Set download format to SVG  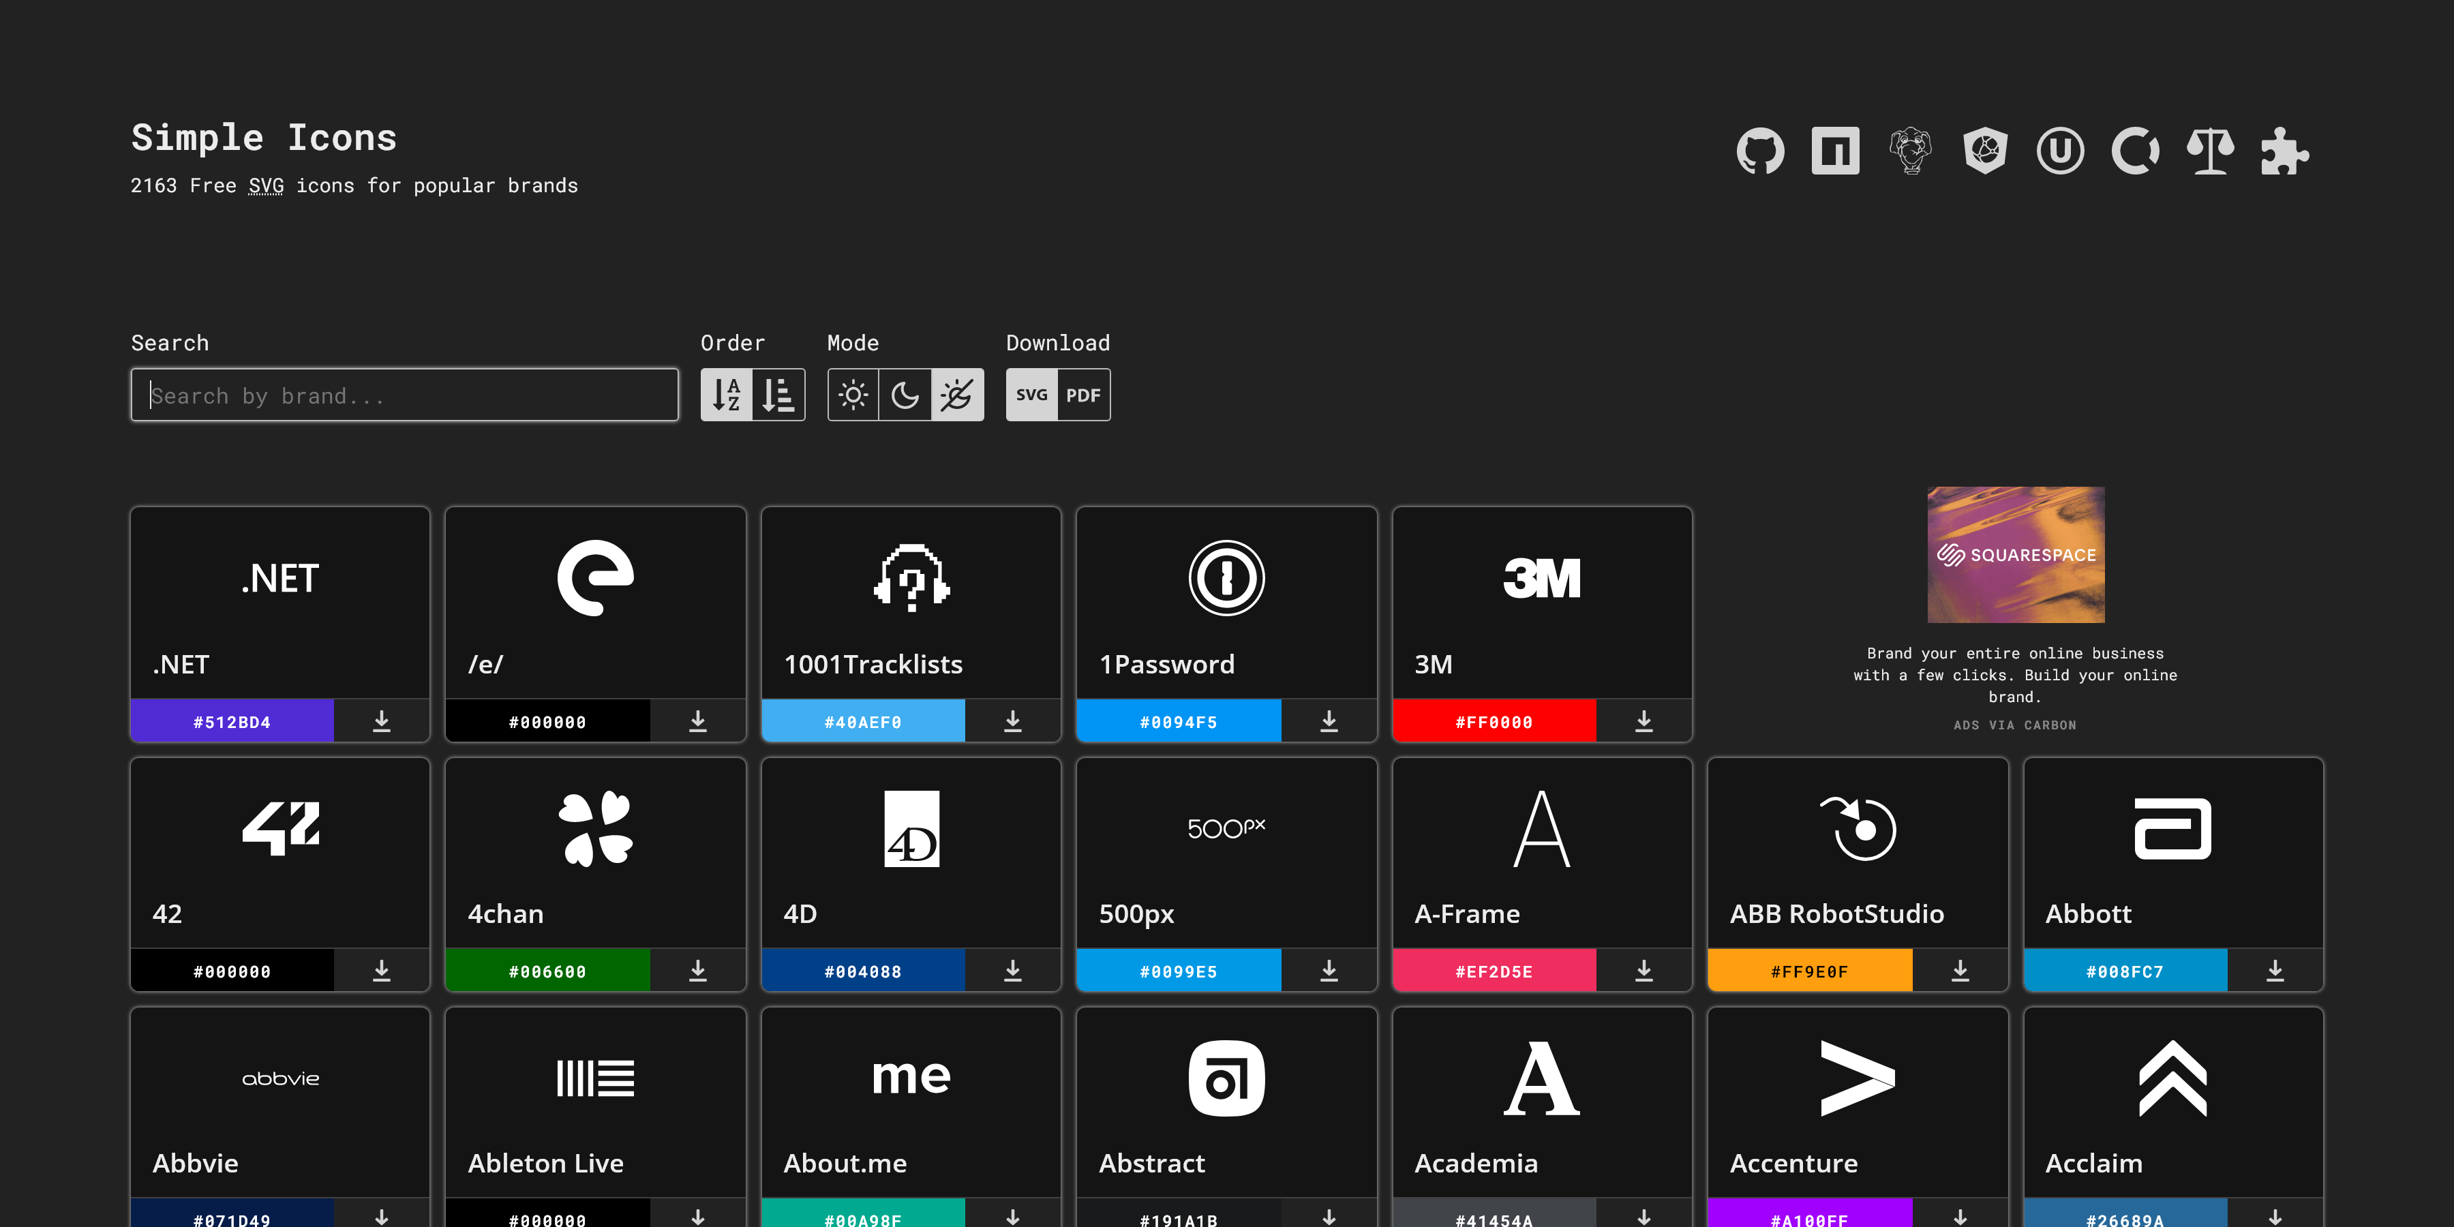[x=1032, y=395]
